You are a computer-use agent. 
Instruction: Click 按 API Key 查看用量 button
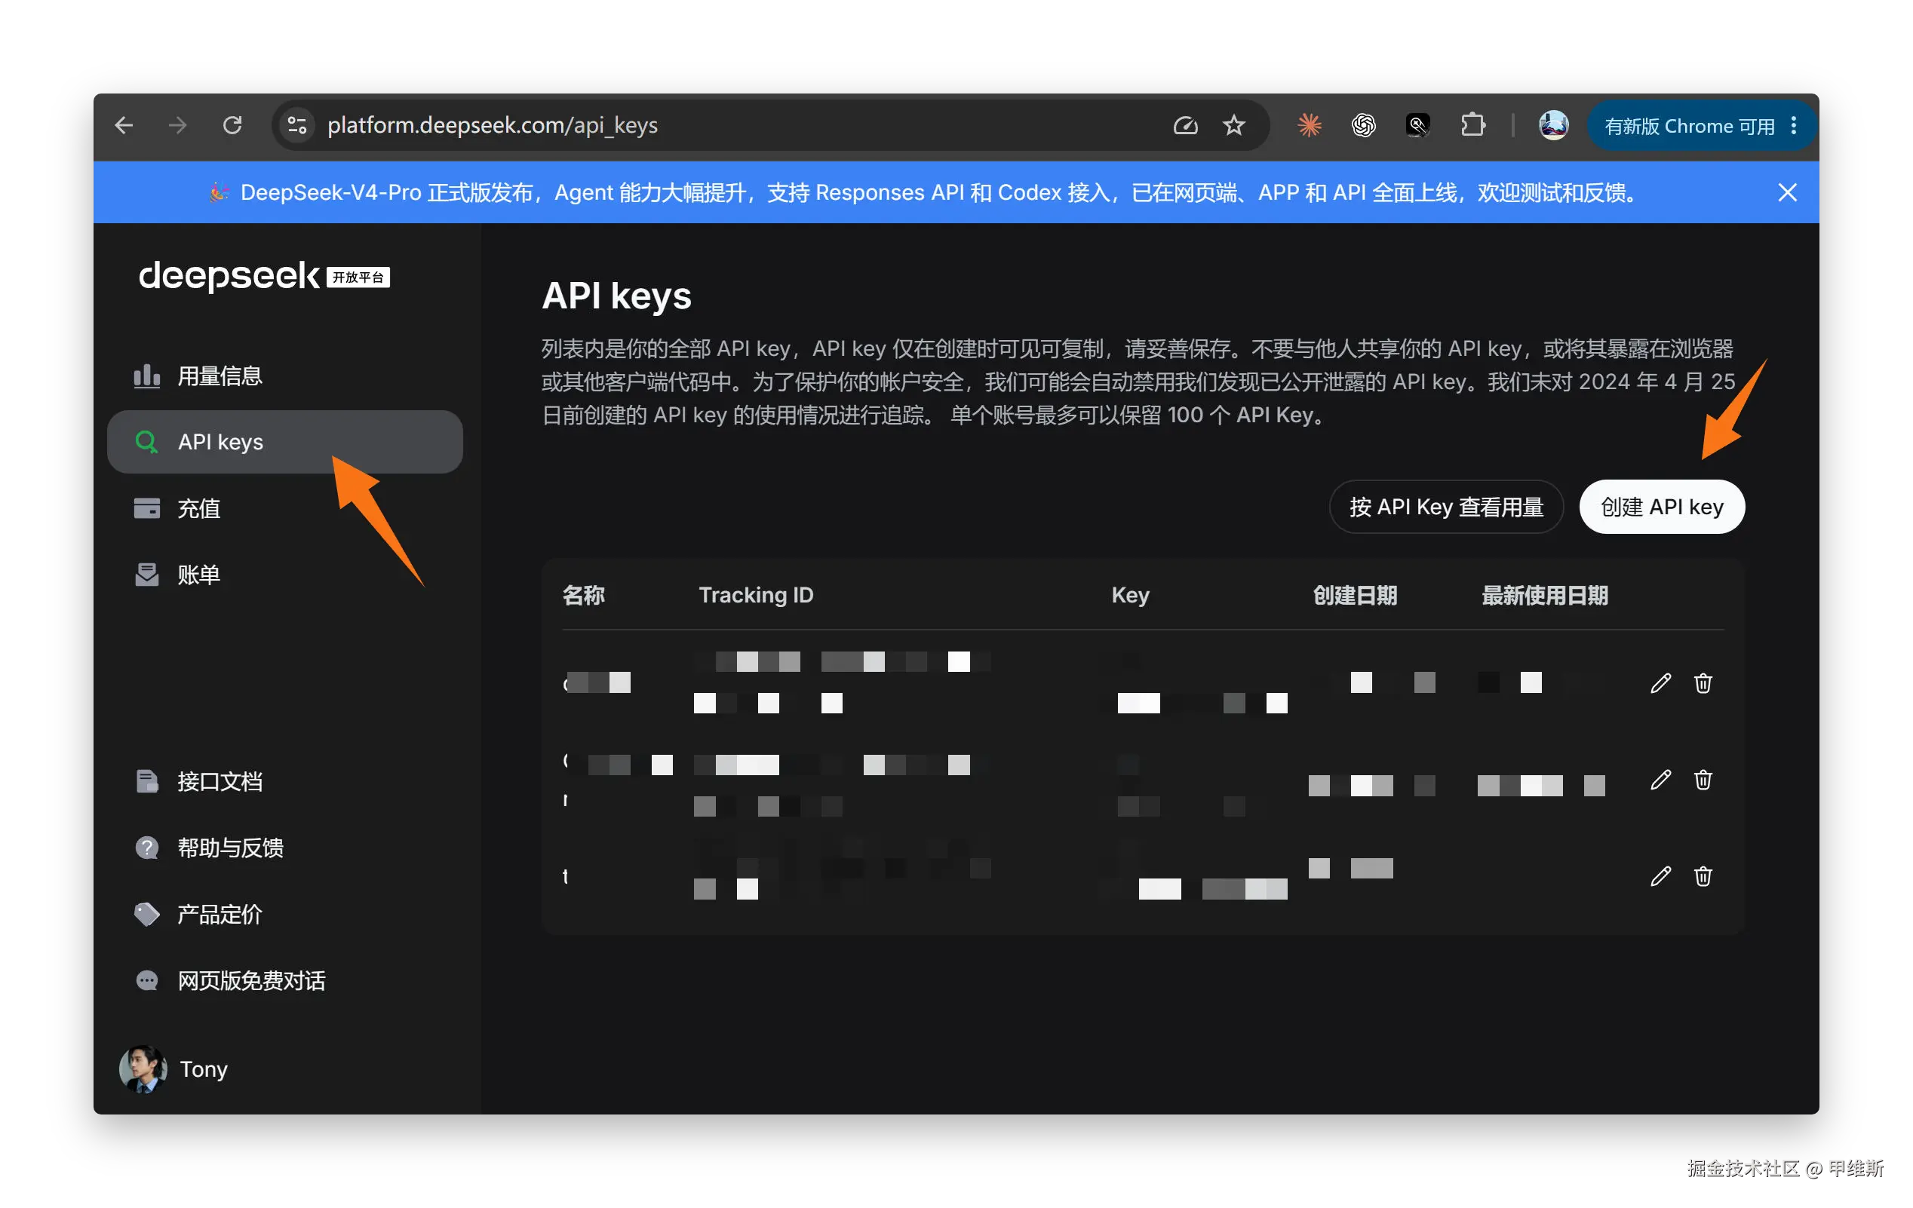pyautogui.click(x=1446, y=507)
